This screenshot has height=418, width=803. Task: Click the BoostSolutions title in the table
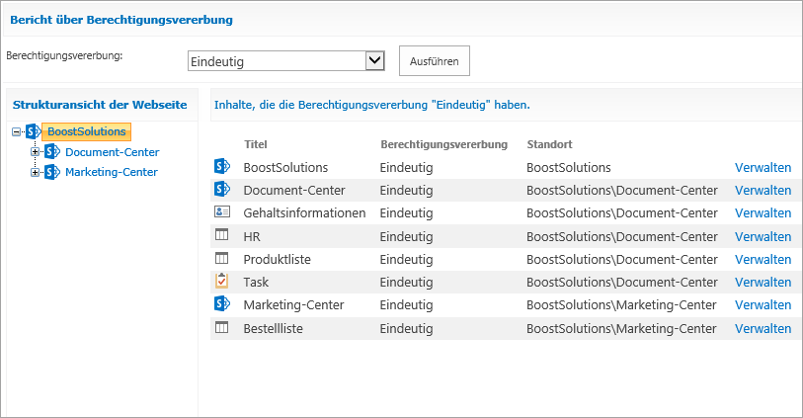point(285,168)
